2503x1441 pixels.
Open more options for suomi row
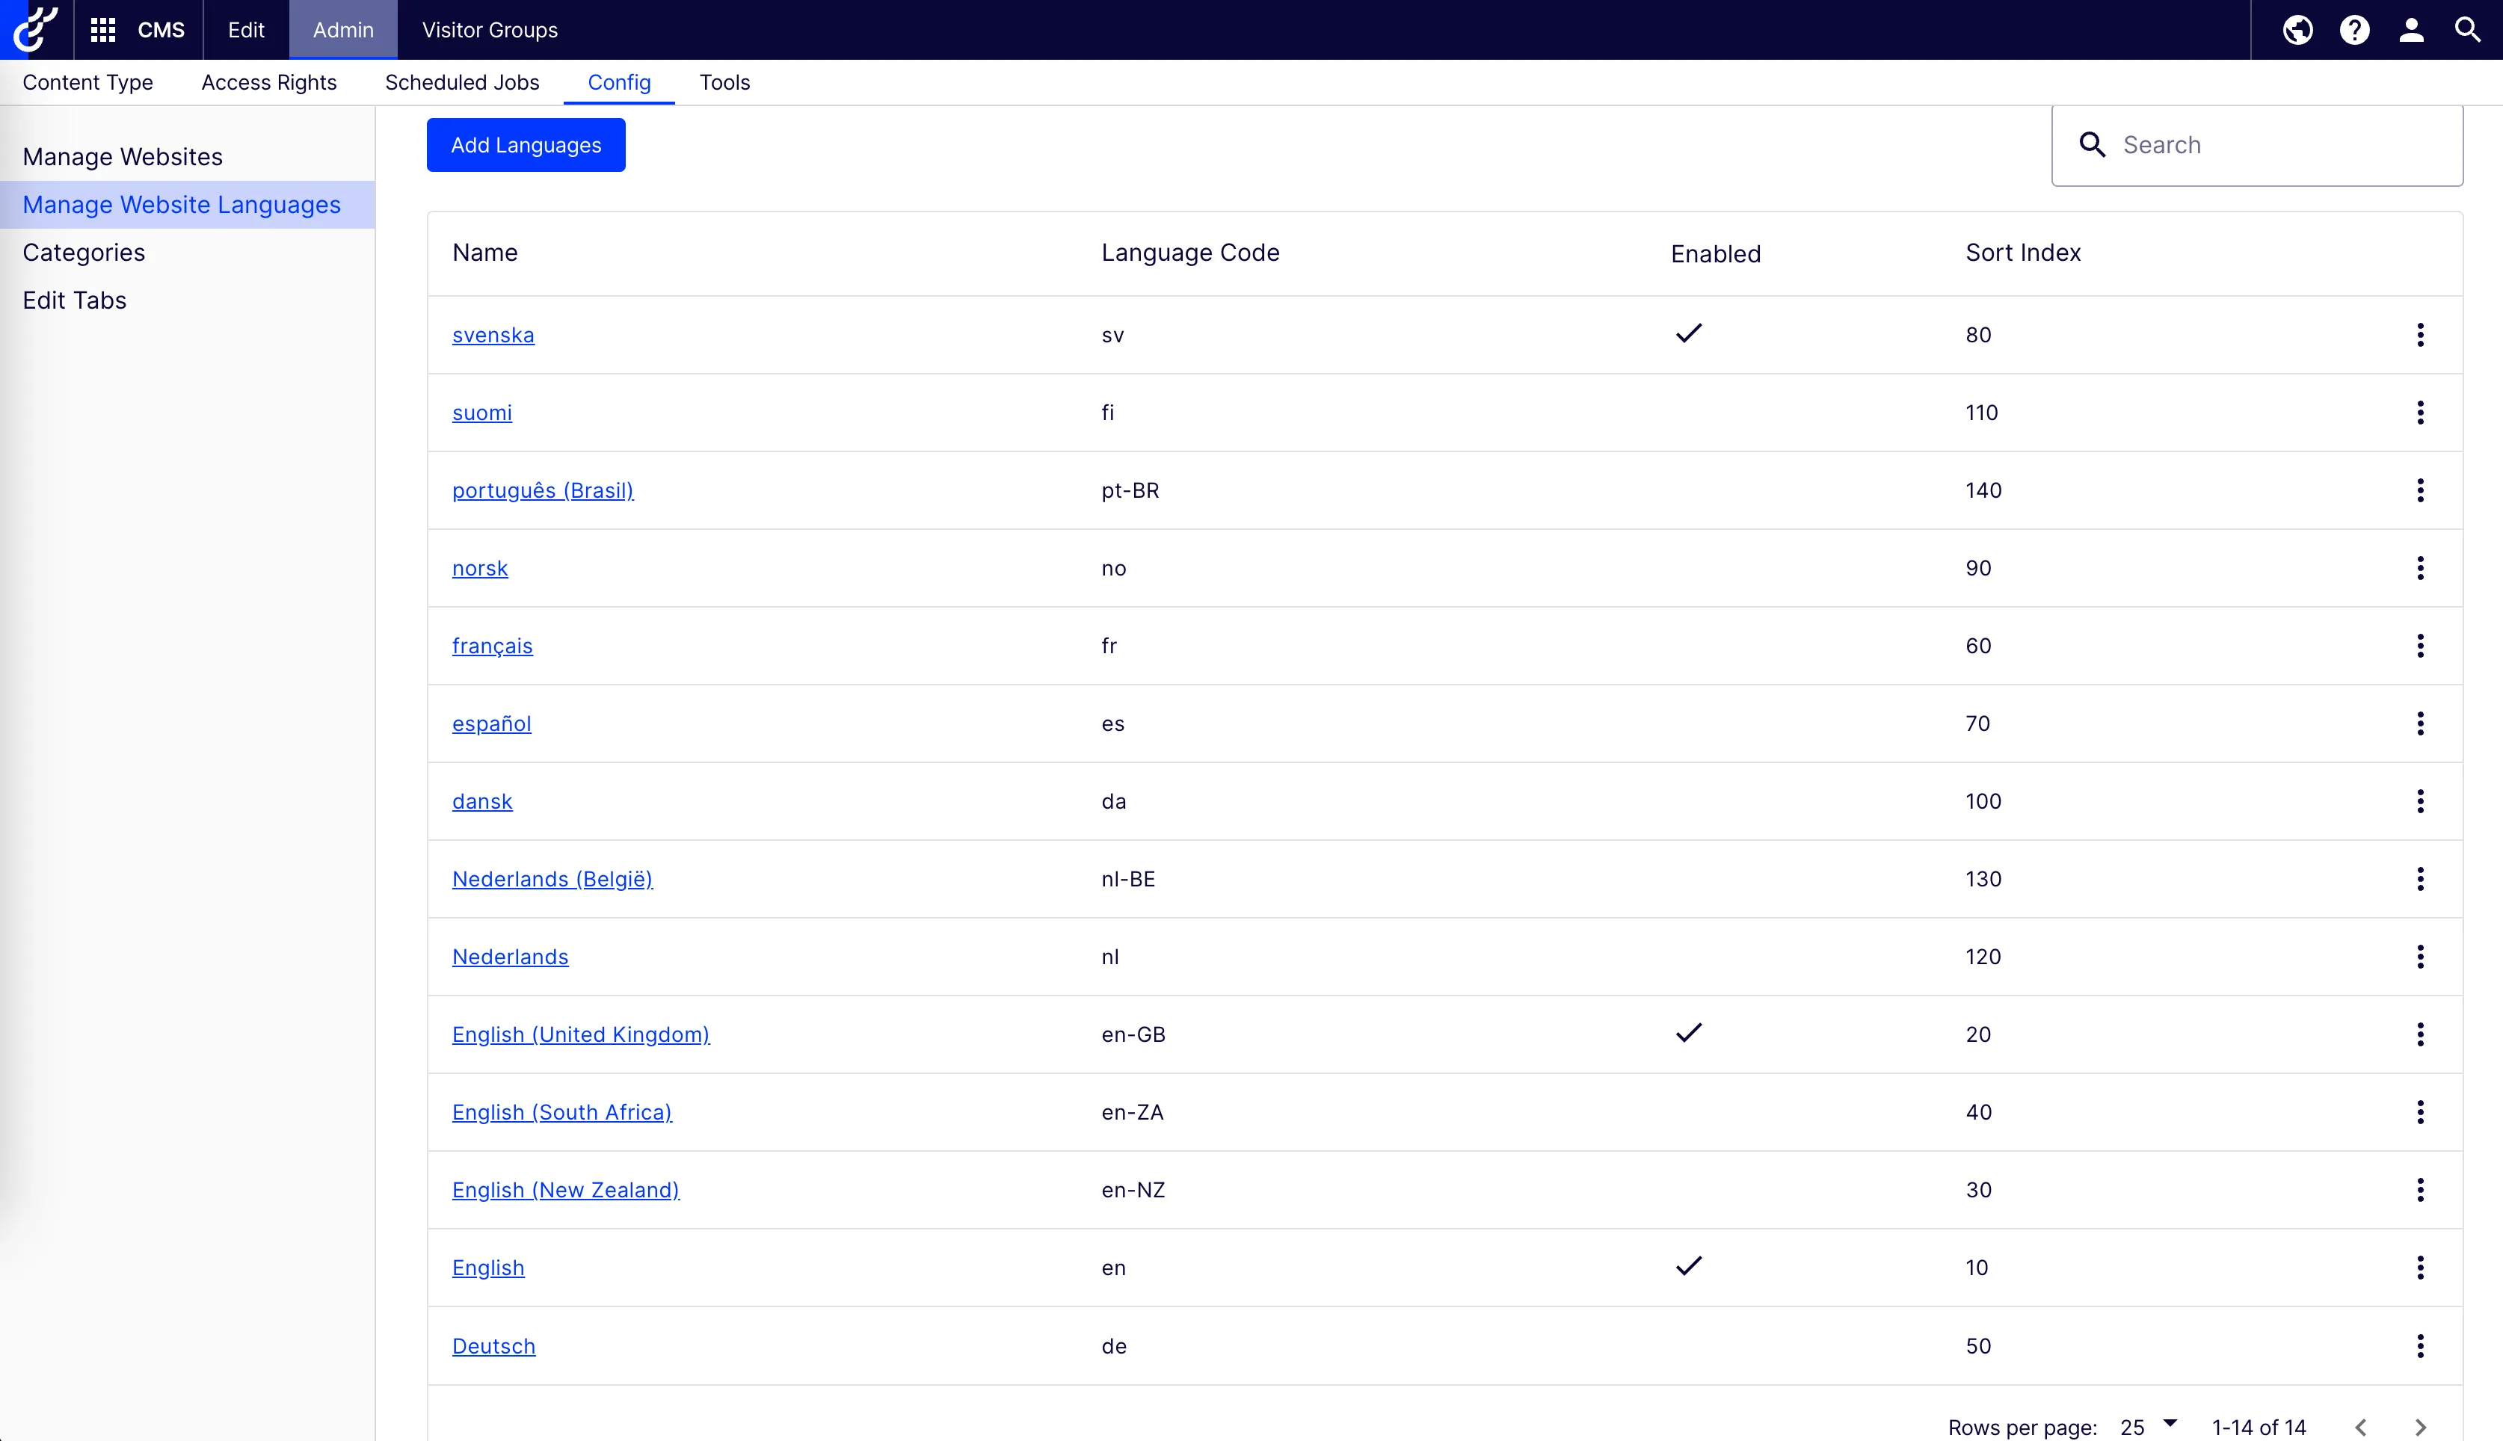(2420, 412)
